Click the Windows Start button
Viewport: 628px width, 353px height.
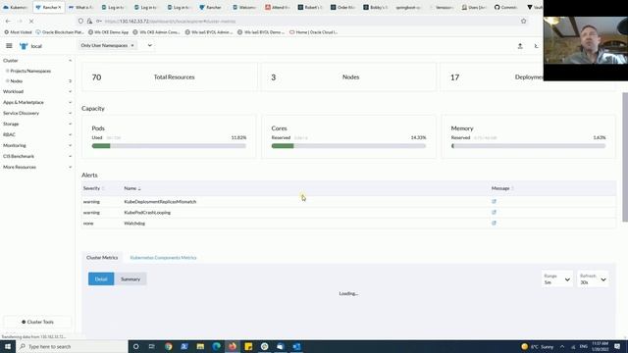pos(8,346)
